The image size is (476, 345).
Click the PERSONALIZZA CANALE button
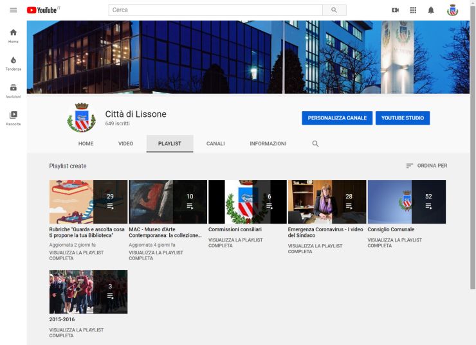tap(337, 118)
